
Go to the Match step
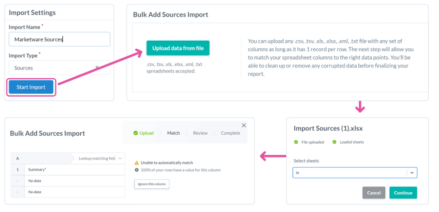click(173, 133)
